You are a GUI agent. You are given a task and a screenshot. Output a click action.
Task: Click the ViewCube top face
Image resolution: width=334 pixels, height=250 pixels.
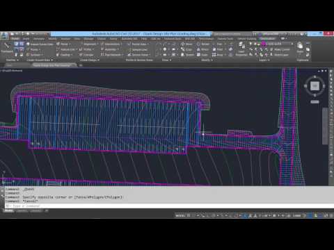[315, 86]
